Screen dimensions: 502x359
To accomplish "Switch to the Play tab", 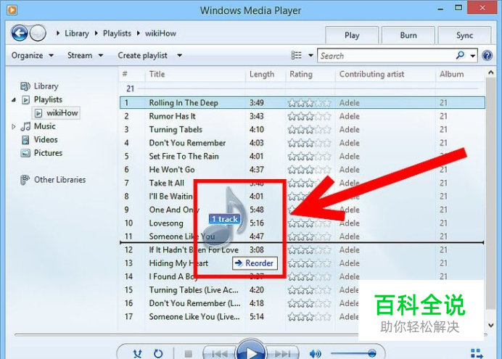I will point(352,36).
